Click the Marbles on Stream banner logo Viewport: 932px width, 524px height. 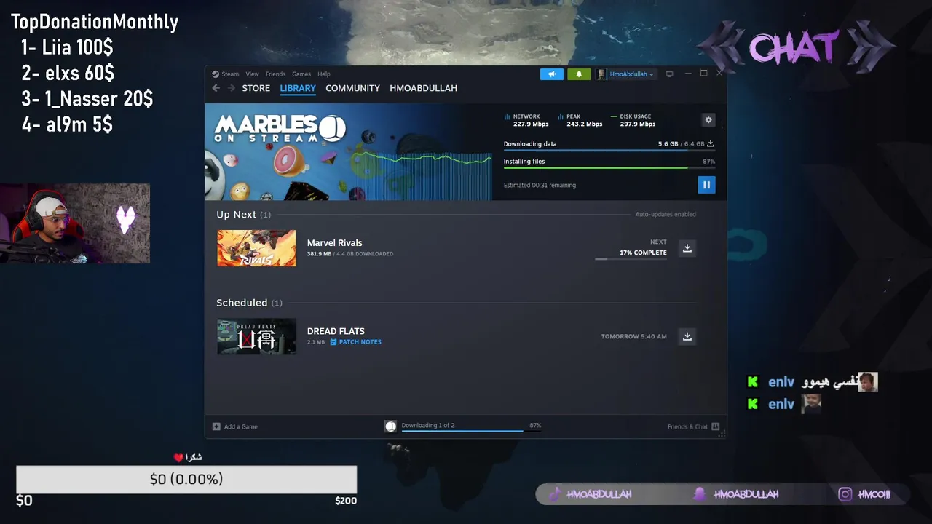point(280,128)
